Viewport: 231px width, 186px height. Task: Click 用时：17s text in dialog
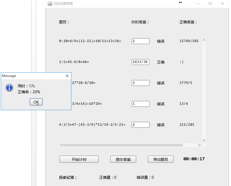[x=26, y=86]
